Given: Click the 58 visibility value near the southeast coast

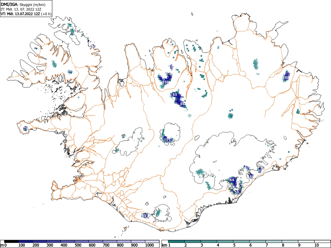Looking at the screenshot, I should (237, 192).
